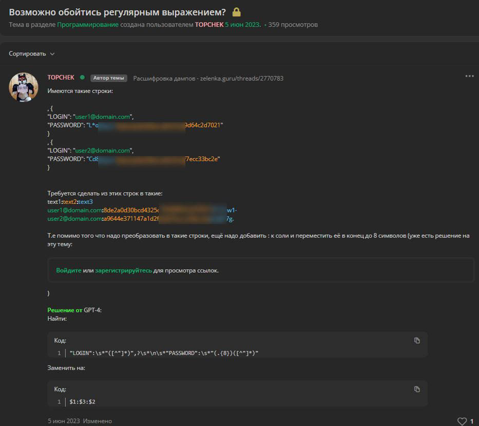Click the Расшифровка дампов status text
Screen dimensions: 479x426
208,79
